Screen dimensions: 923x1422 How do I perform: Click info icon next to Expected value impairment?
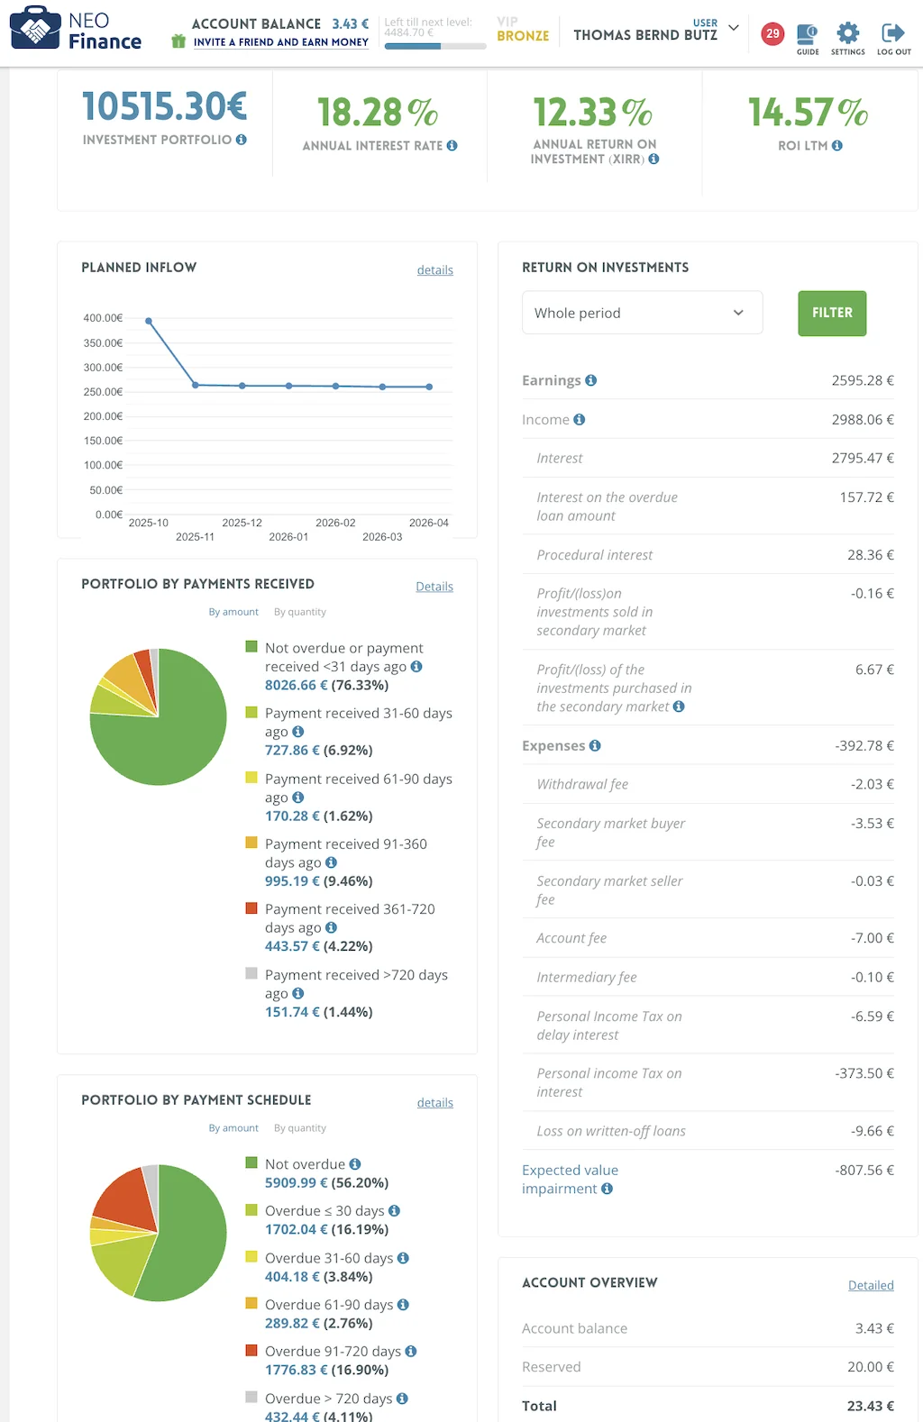608,1189
